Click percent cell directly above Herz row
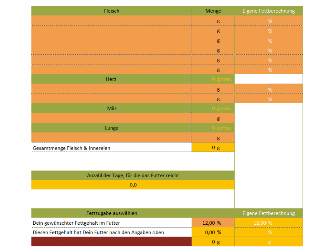Screen dimensions: 333x247 click(x=269, y=69)
